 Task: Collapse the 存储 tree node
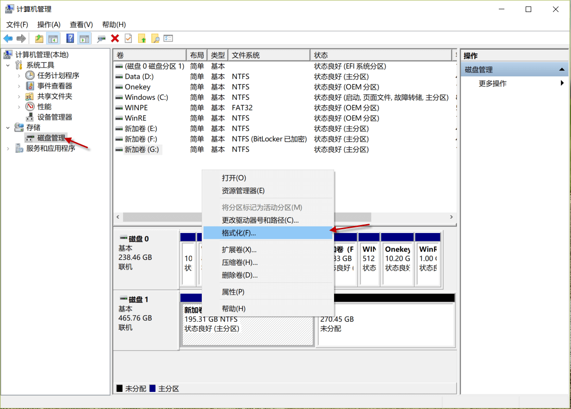(8, 127)
